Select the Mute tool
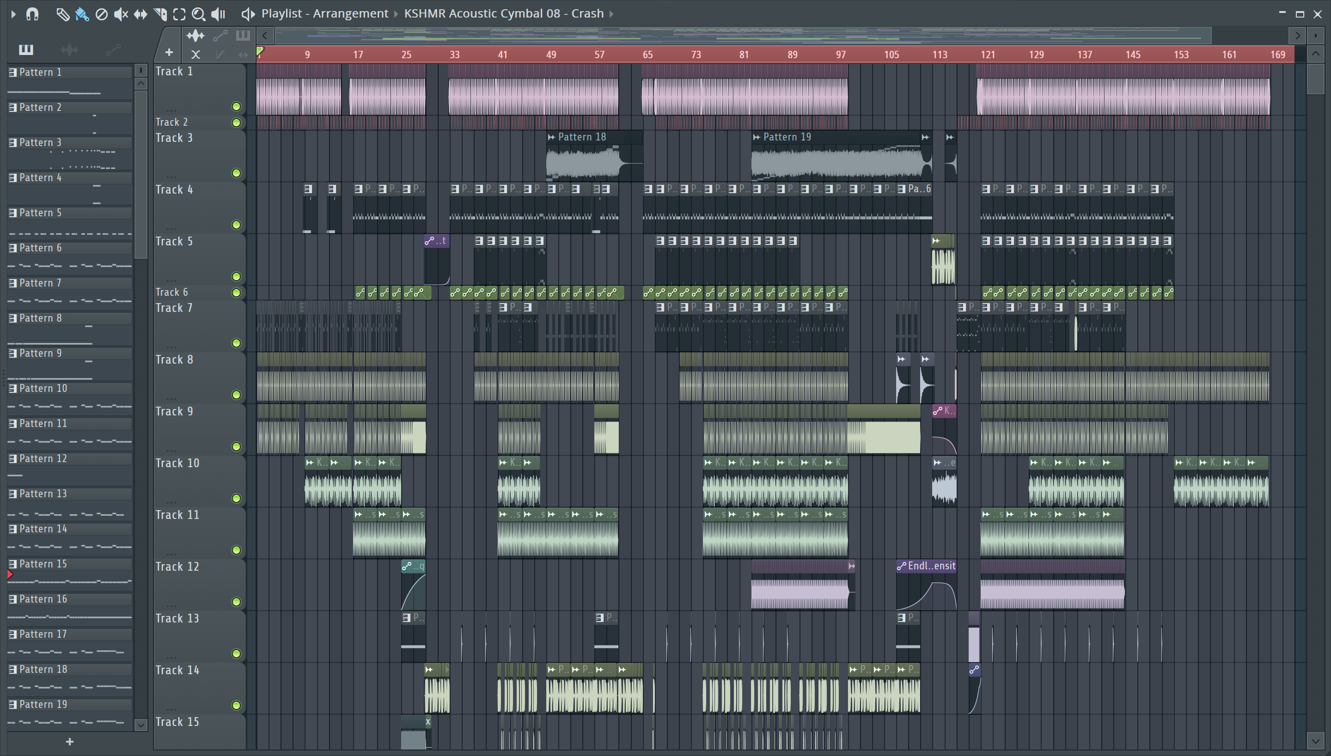Viewport: 1331px width, 756px height. coord(121,14)
